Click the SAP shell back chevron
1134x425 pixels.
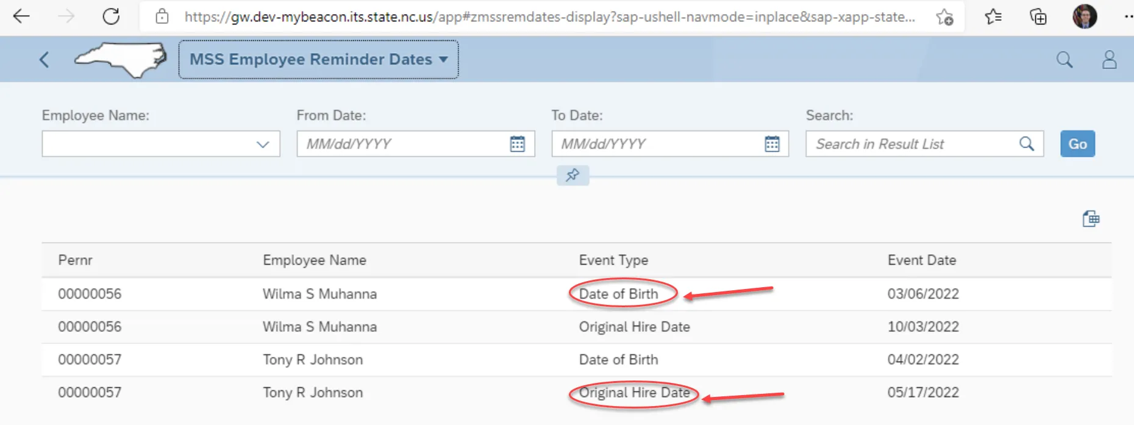pos(44,60)
